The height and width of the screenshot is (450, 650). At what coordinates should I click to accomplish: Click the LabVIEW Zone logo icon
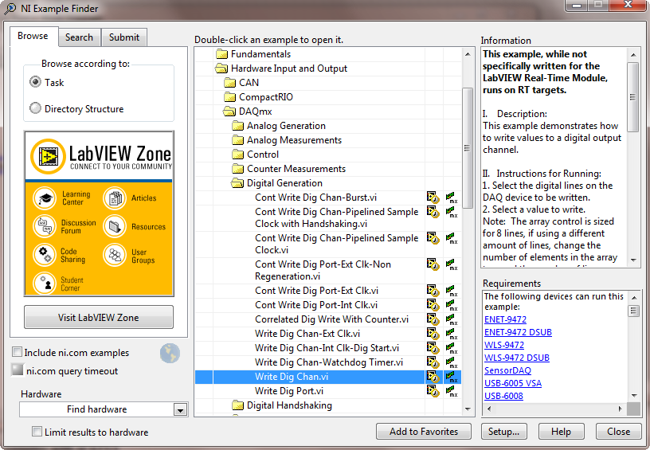pyautogui.click(x=48, y=156)
